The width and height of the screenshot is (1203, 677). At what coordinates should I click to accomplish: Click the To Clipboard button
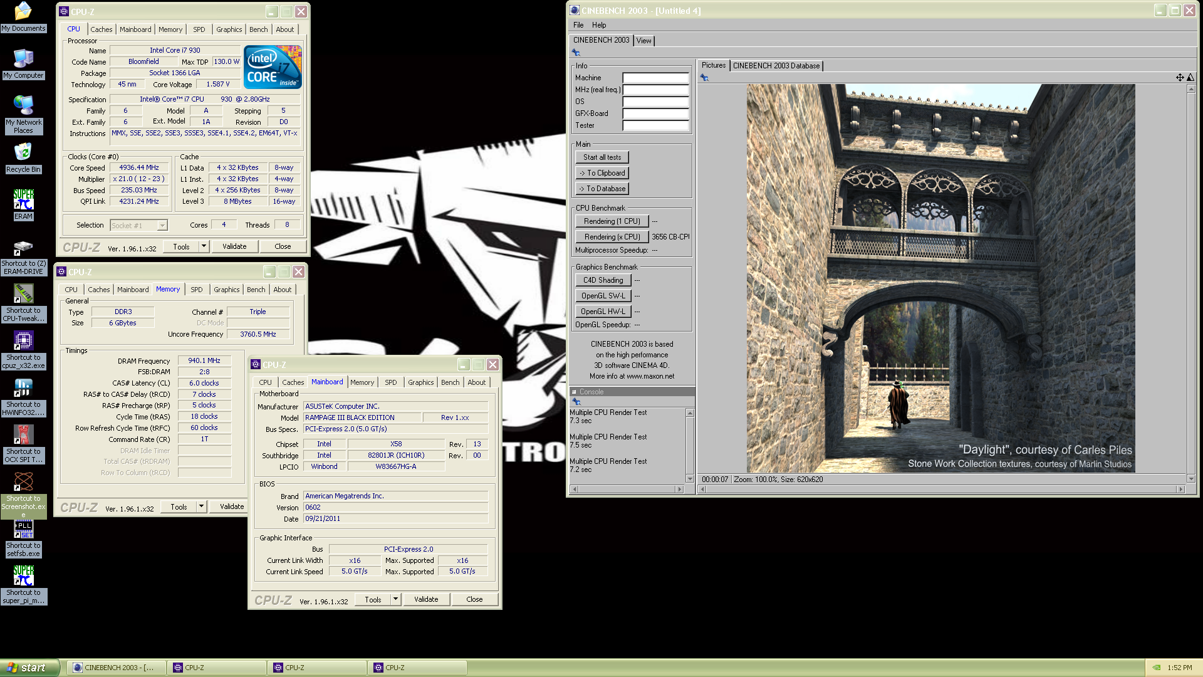pos(602,173)
